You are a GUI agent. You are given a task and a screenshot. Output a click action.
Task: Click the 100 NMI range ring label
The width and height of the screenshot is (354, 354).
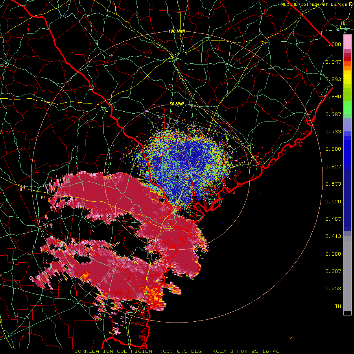[x=177, y=31]
